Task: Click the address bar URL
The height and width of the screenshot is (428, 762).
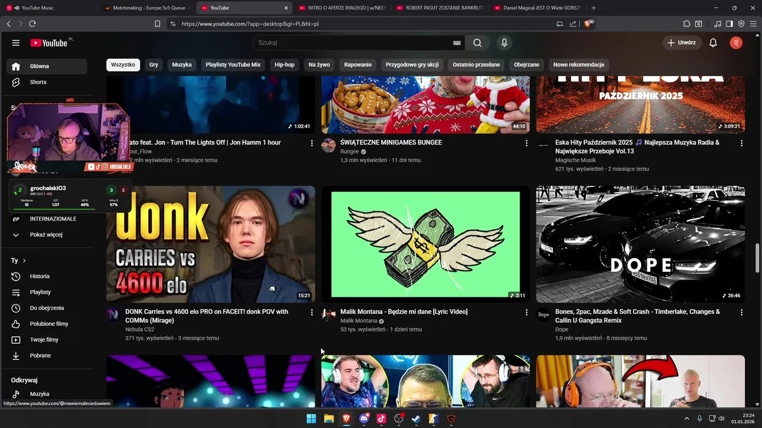Action: pos(250,24)
